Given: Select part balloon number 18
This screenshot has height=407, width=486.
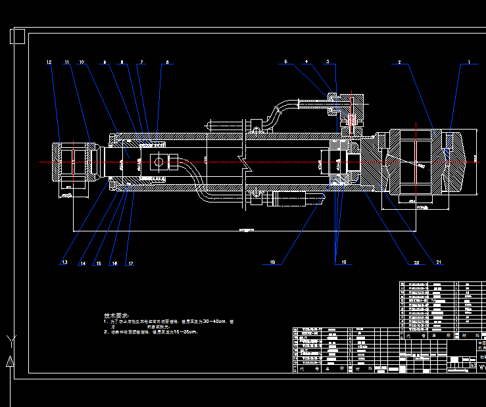Looking at the screenshot, I should [272, 262].
